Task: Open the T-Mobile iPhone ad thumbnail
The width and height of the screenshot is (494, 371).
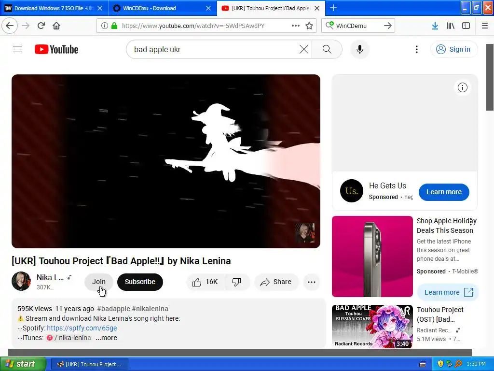Action: (372, 257)
